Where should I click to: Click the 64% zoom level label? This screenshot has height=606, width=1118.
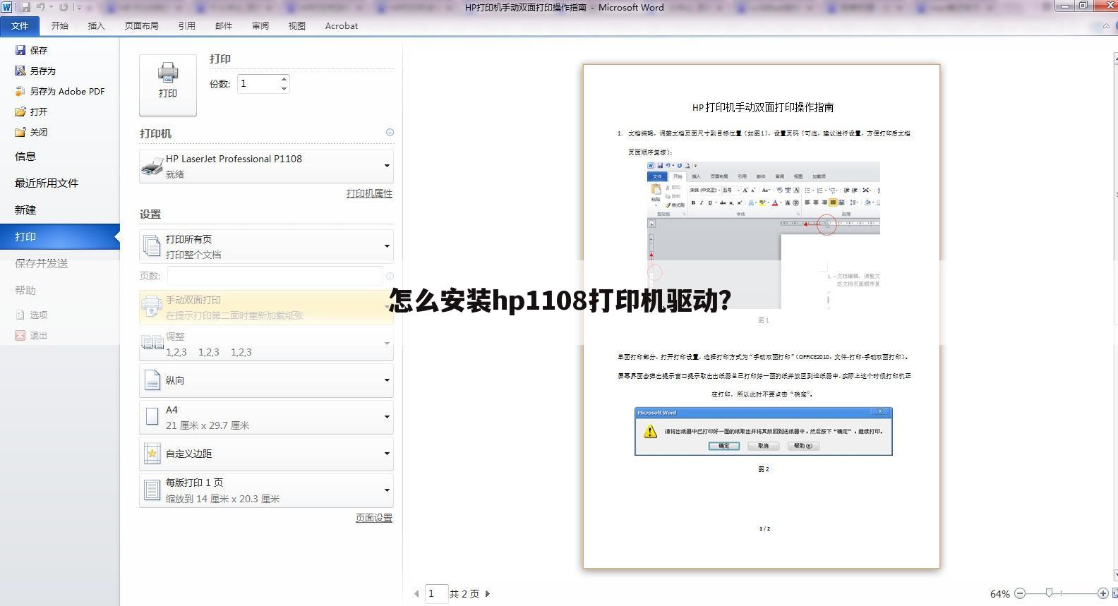[x=999, y=594]
